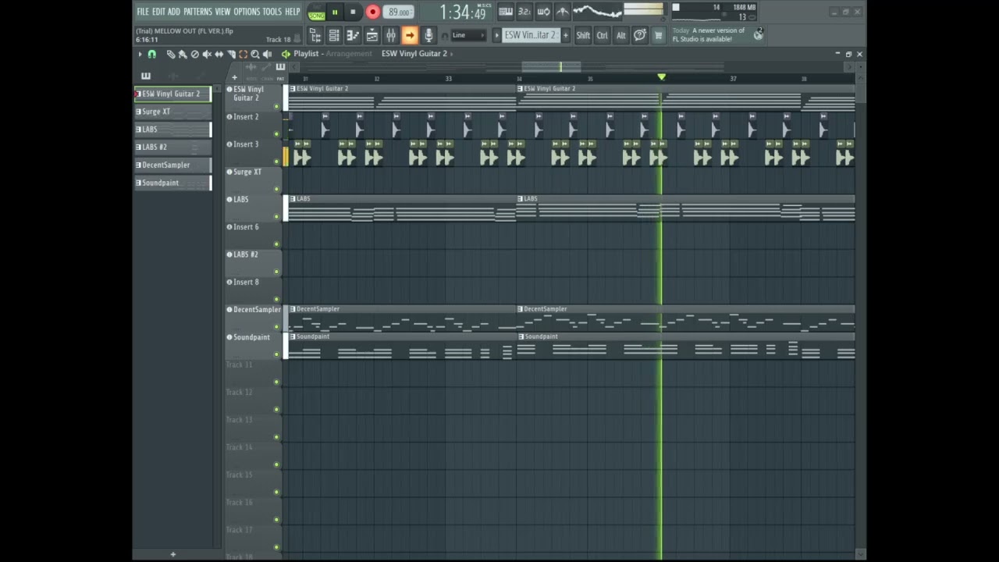Open the TOOLS menu
The width and height of the screenshot is (999, 562).
click(272, 12)
